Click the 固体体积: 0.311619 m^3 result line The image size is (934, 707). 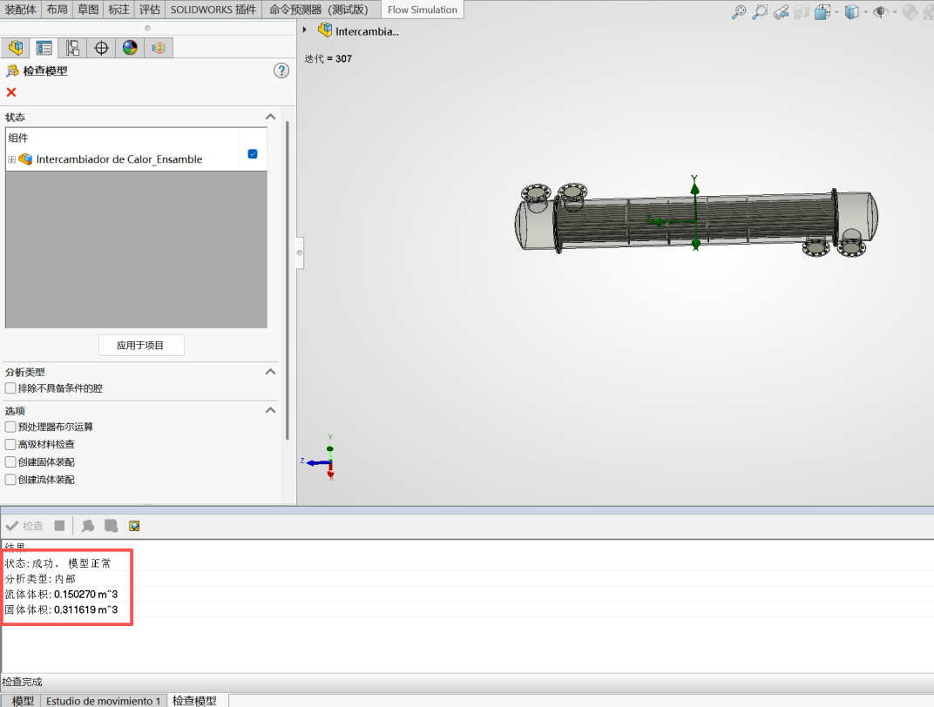click(x=61, y=609)
